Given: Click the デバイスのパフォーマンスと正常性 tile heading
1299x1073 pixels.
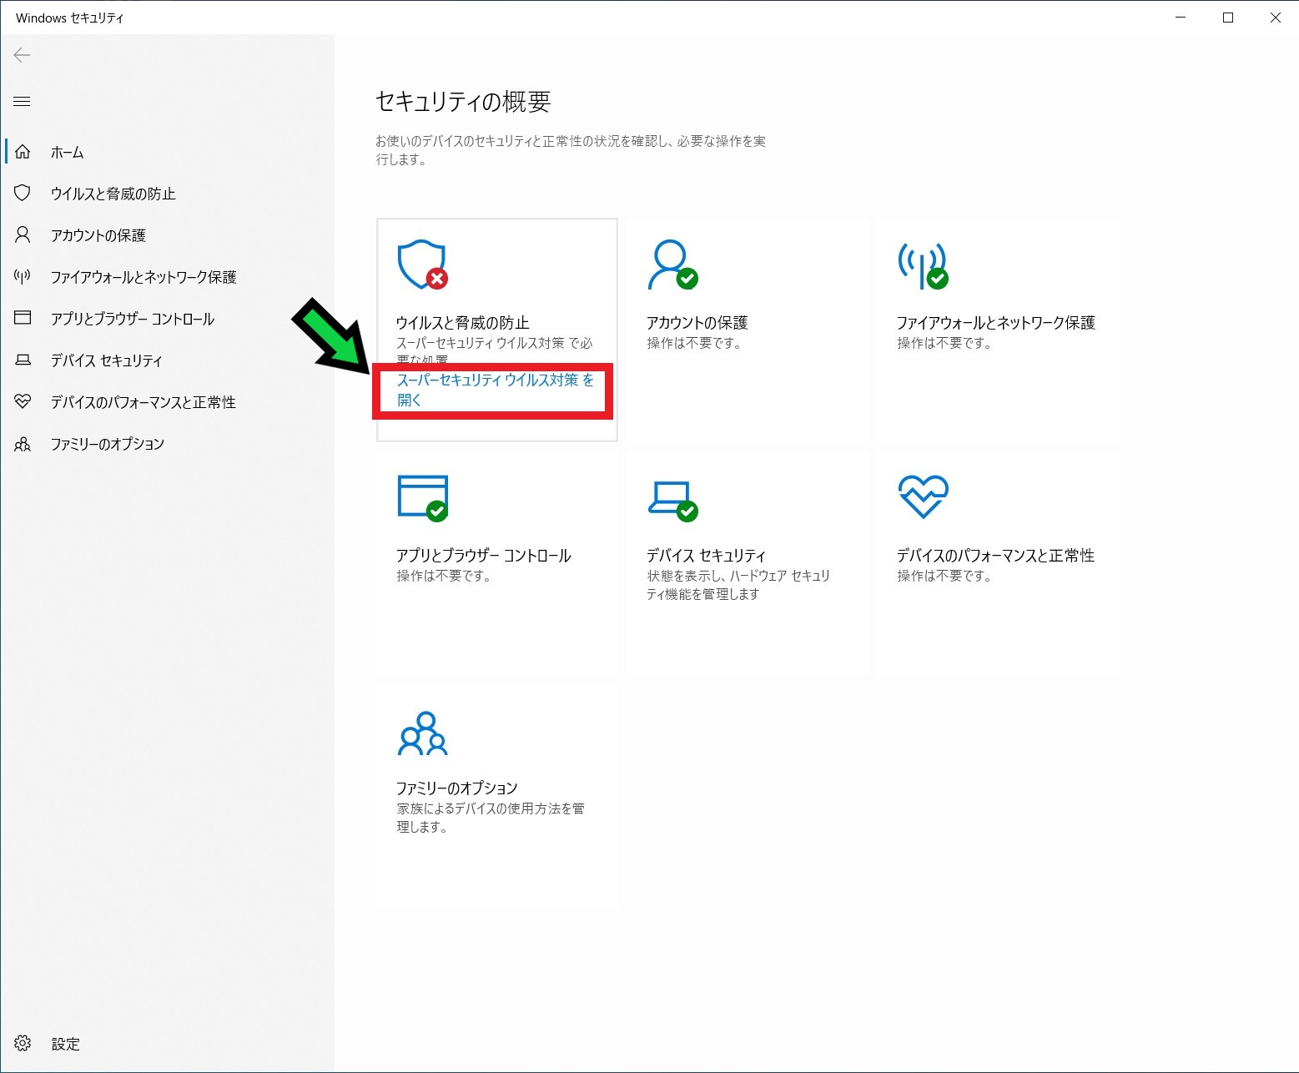Looking at the screenshot, I should click(x=995, y=556).
